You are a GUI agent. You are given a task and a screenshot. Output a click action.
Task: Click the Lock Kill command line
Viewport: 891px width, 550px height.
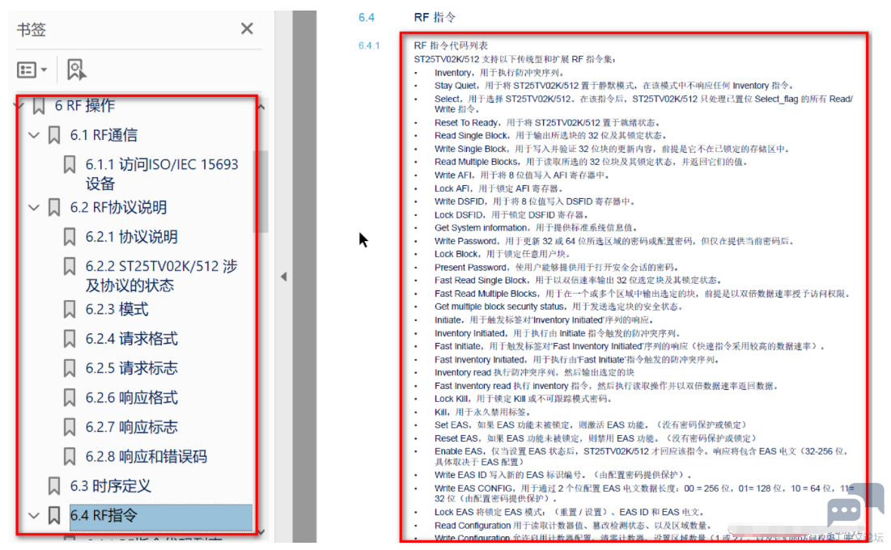524,399
